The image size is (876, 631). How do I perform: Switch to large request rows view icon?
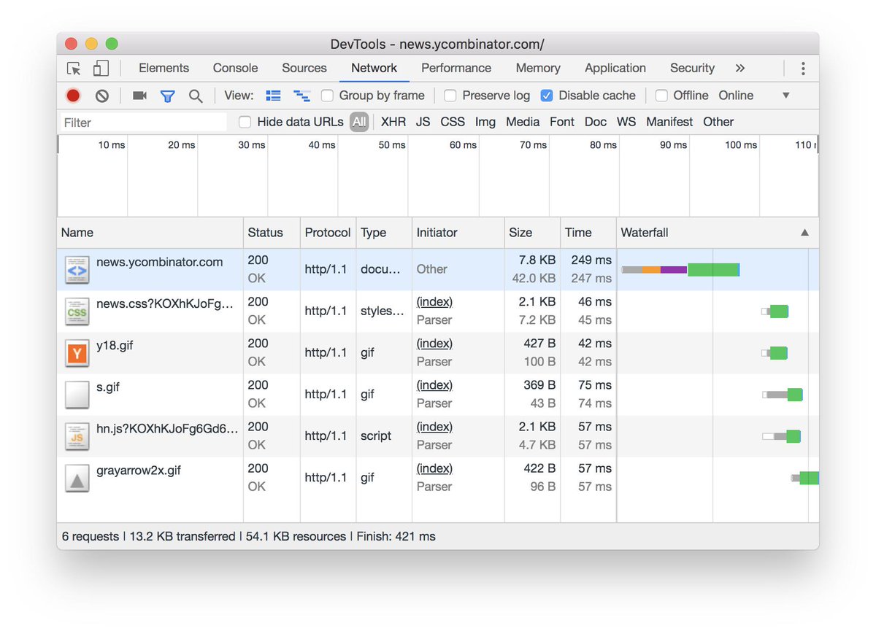[x=274, y=96]
